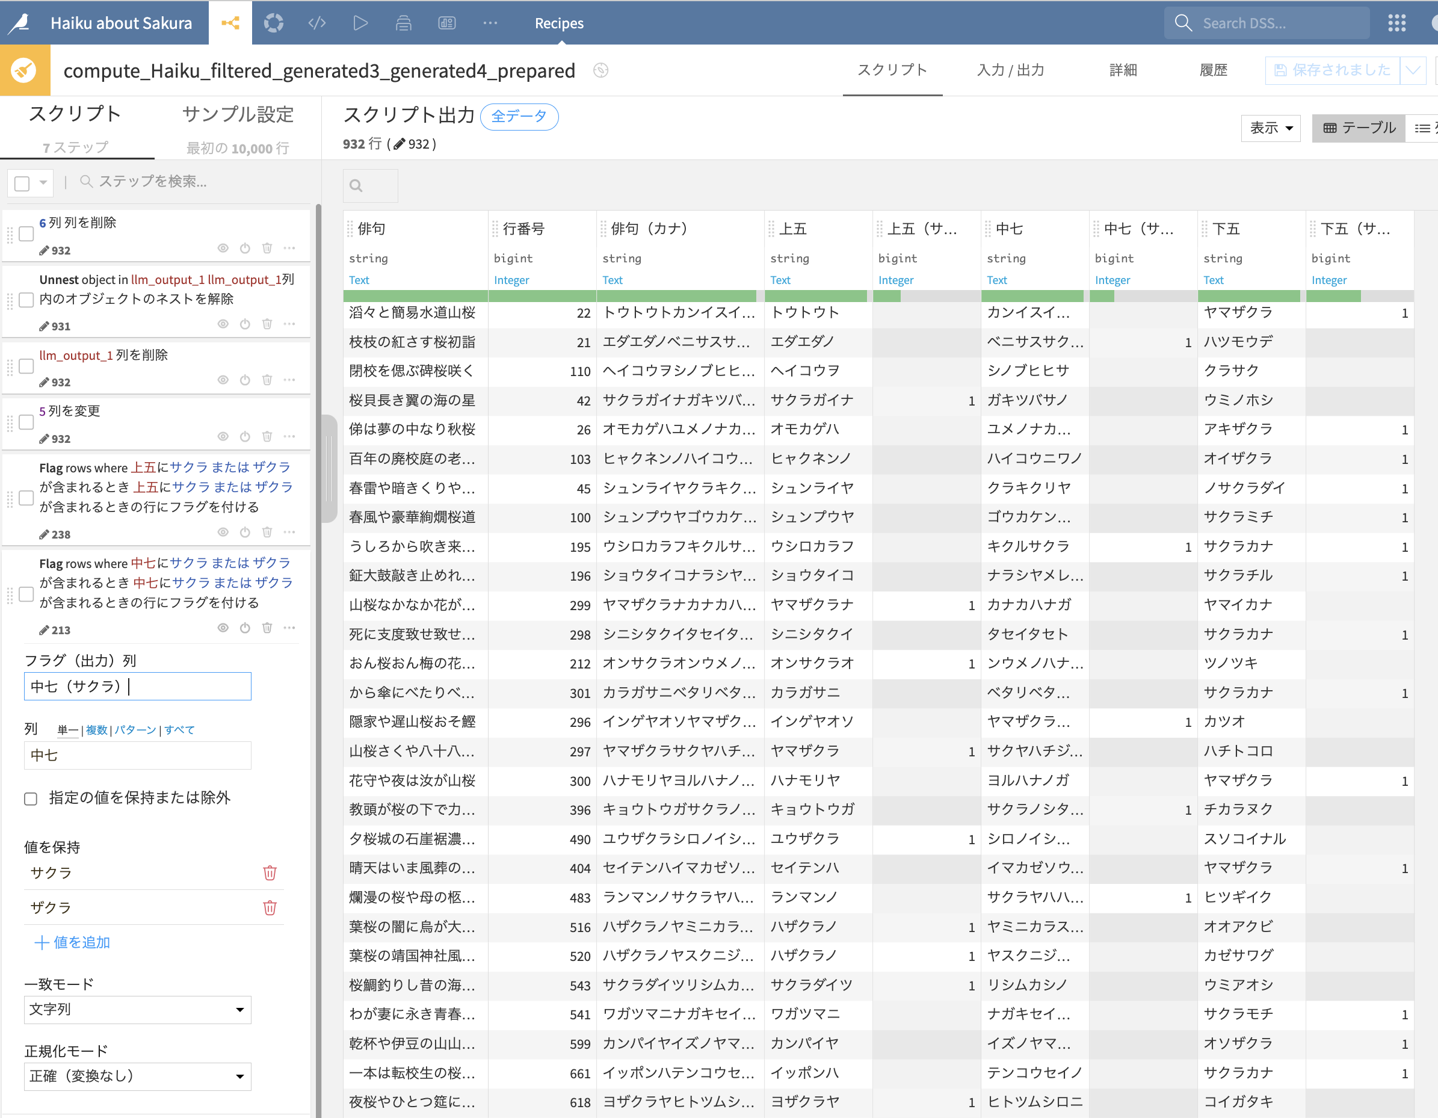Delete the '5 列を変更' step via trash

[267, 436]
